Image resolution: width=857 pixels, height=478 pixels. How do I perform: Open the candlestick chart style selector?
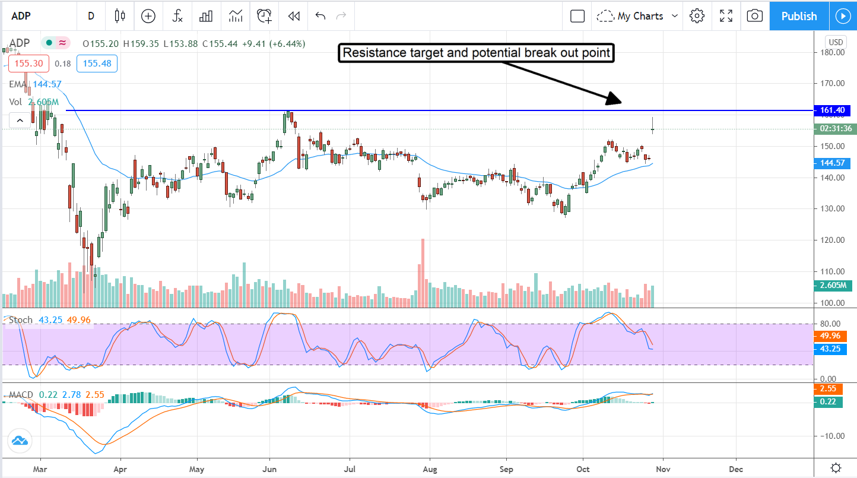(120, 16)
